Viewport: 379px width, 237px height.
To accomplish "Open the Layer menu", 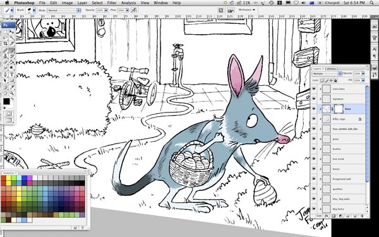I will tap(82, 3).
